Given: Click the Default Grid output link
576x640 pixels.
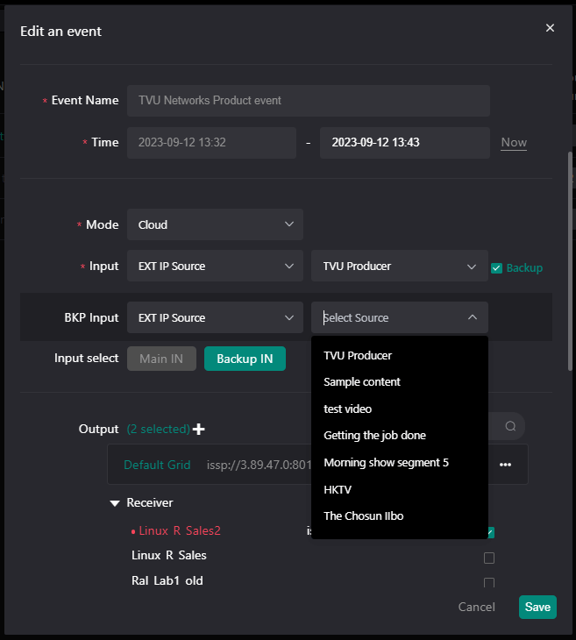Looking at the screenshot, I should point(157,465).
